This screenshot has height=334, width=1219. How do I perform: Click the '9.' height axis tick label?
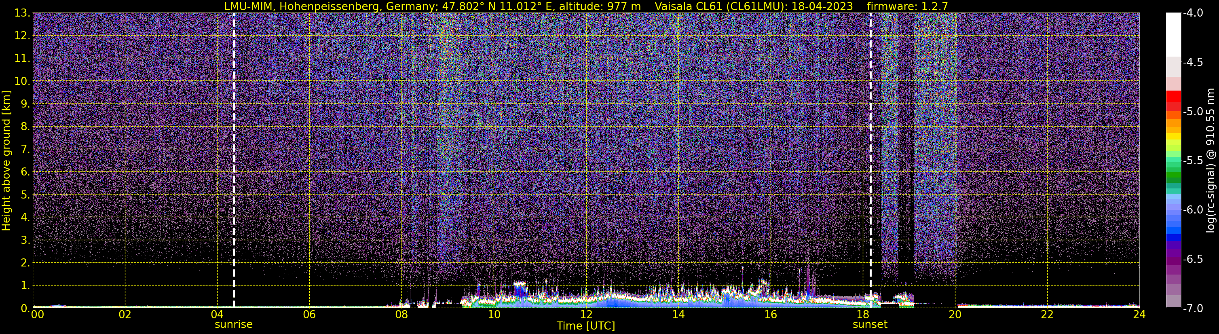(x=25, y=104)
